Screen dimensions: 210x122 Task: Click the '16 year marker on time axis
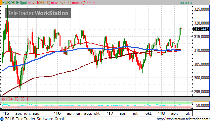click(x=57, y=113)
